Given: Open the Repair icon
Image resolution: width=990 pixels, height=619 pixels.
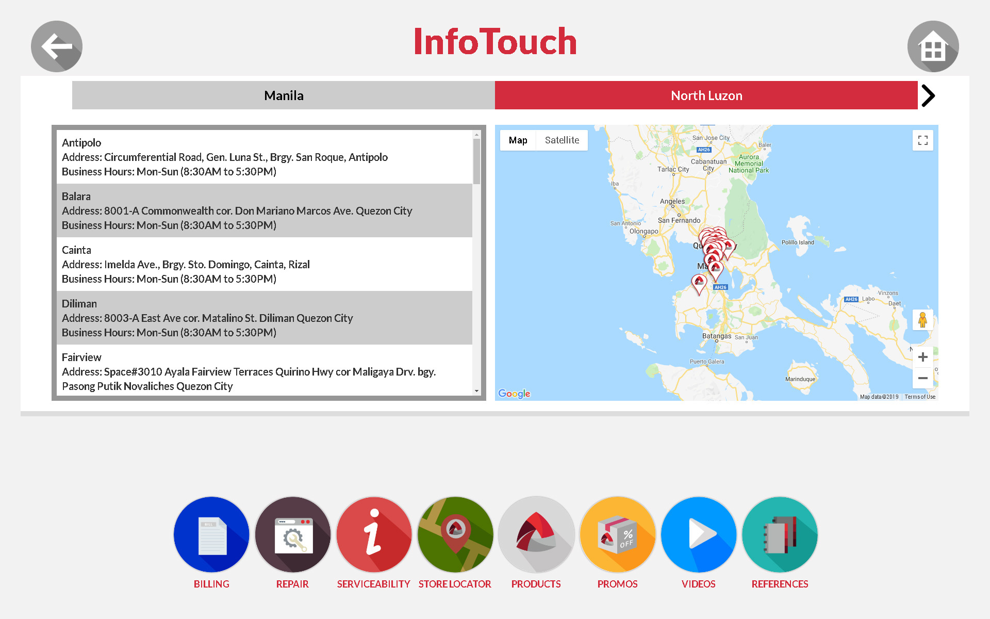Looking at the screenshot, I should [x=292, y=534].
